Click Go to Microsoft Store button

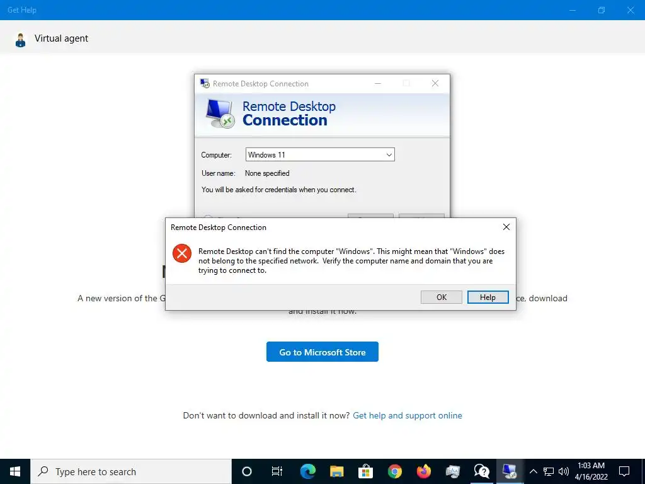coord(322,352)
